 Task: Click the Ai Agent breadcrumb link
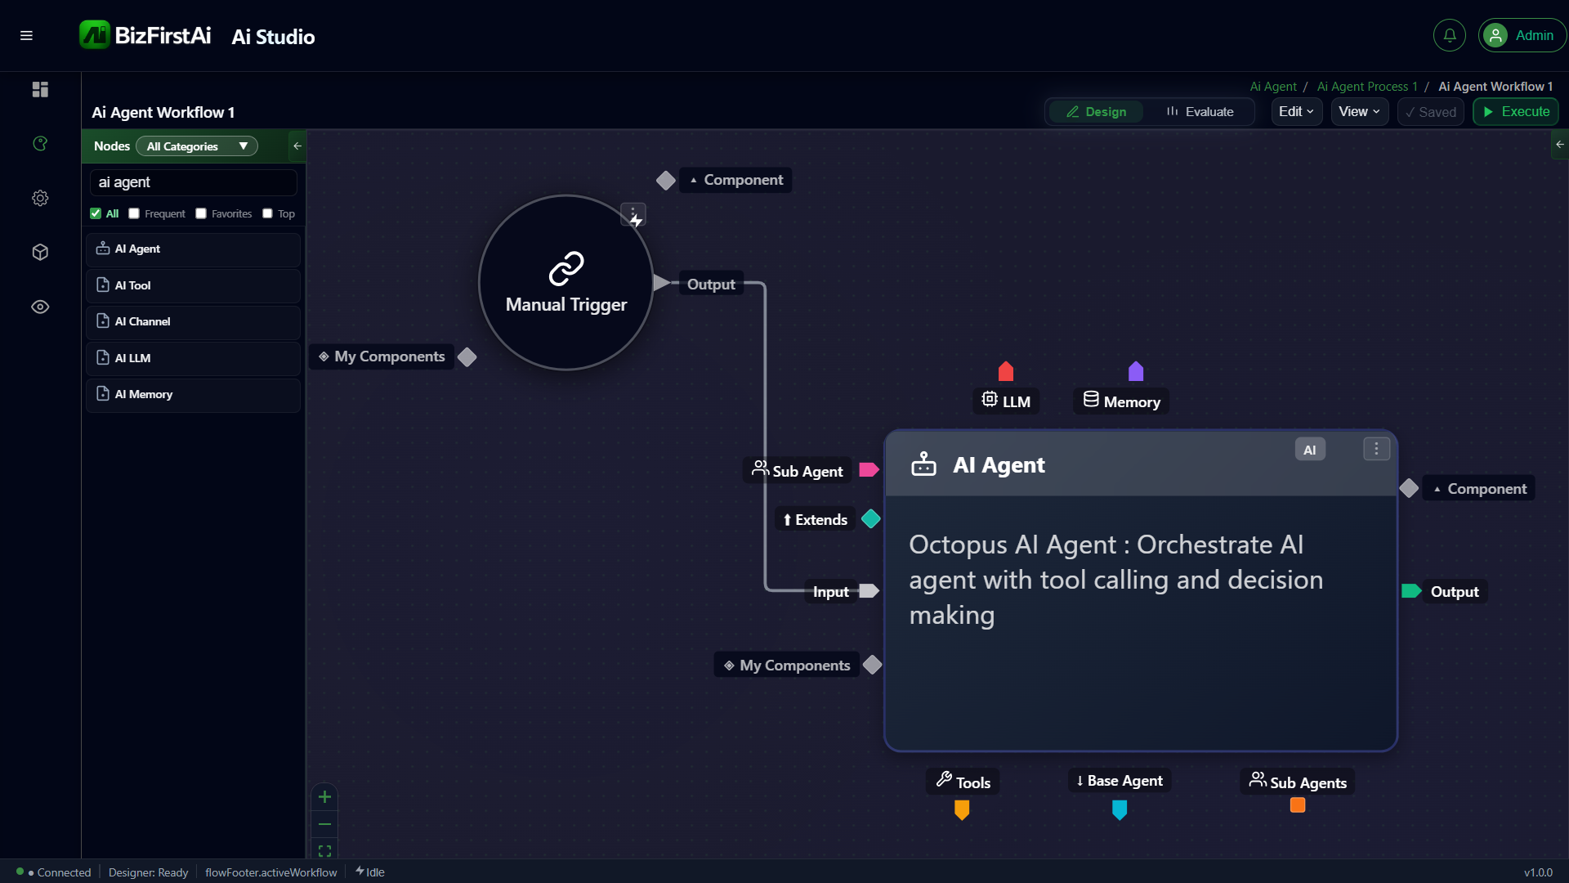[1272, 87]
